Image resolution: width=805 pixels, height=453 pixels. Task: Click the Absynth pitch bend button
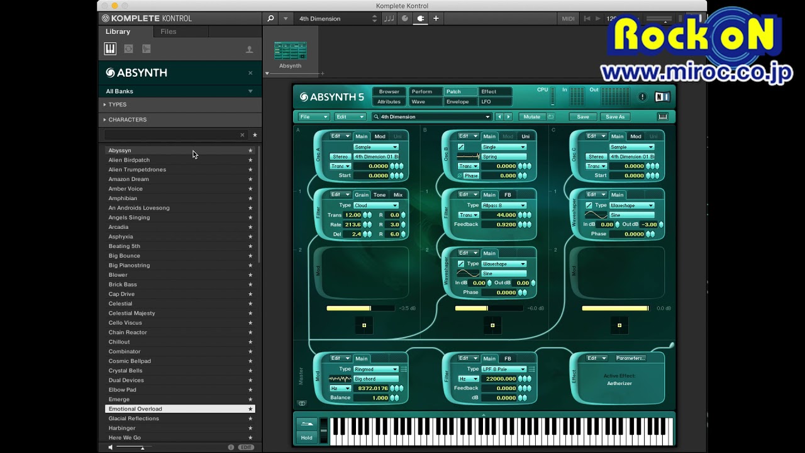[x=306, y=423]
